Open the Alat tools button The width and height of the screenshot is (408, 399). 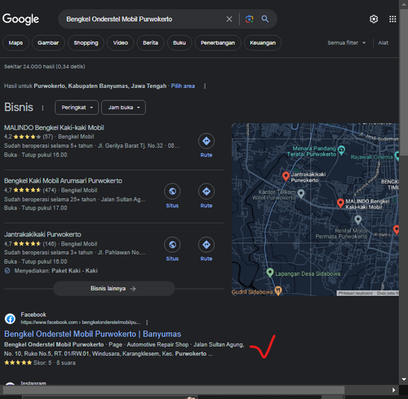pyautogui.click(x=383, y=42)
